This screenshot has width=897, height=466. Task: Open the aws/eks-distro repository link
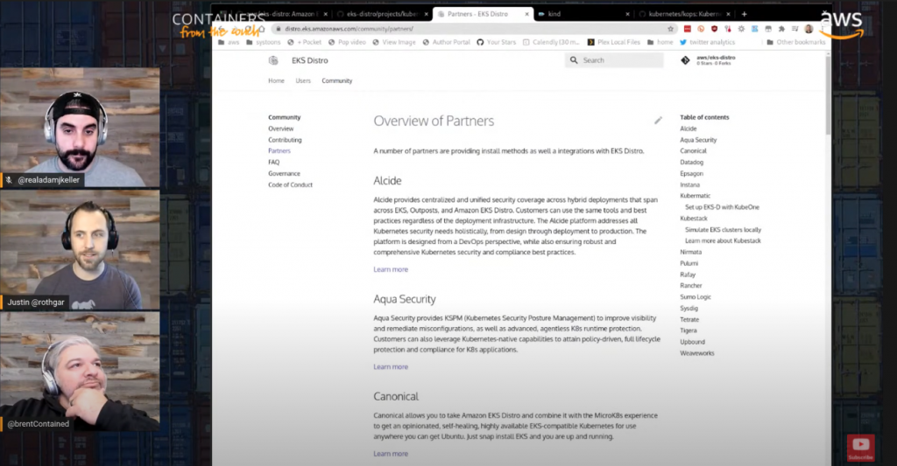pyautogui.click(x=708, y=60)
